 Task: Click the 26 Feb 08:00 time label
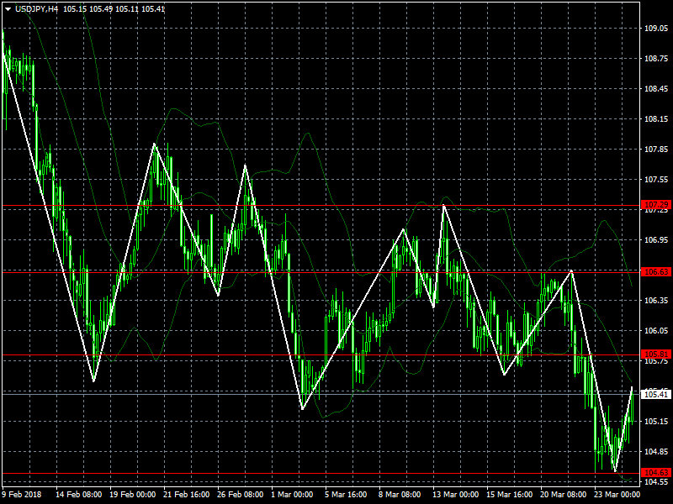tap(241, 494)
